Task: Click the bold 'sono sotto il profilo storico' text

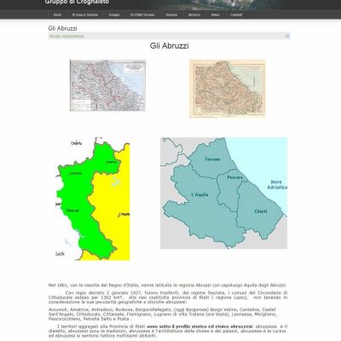Action: (x=199, y=327)
